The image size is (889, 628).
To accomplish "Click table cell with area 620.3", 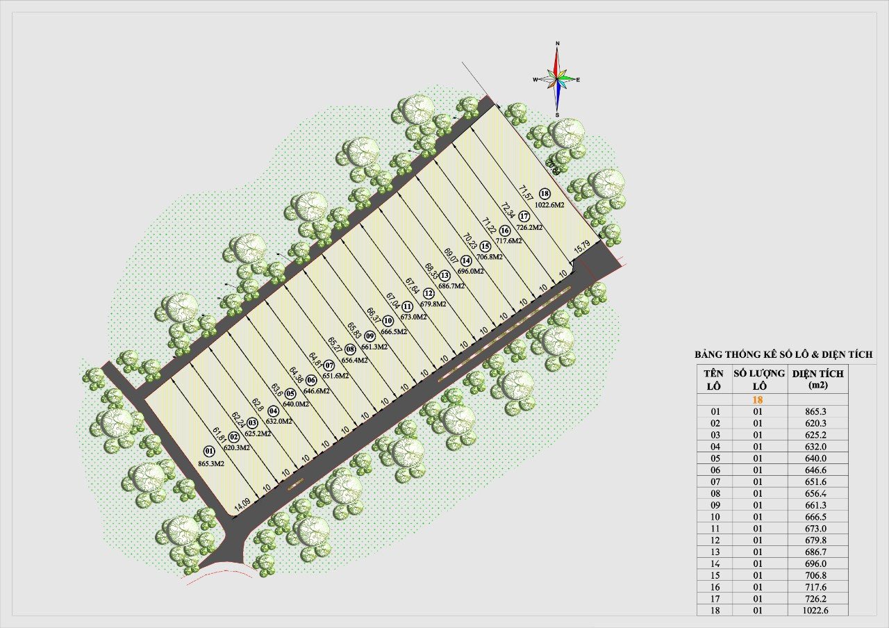I will (x=818, y=423).
